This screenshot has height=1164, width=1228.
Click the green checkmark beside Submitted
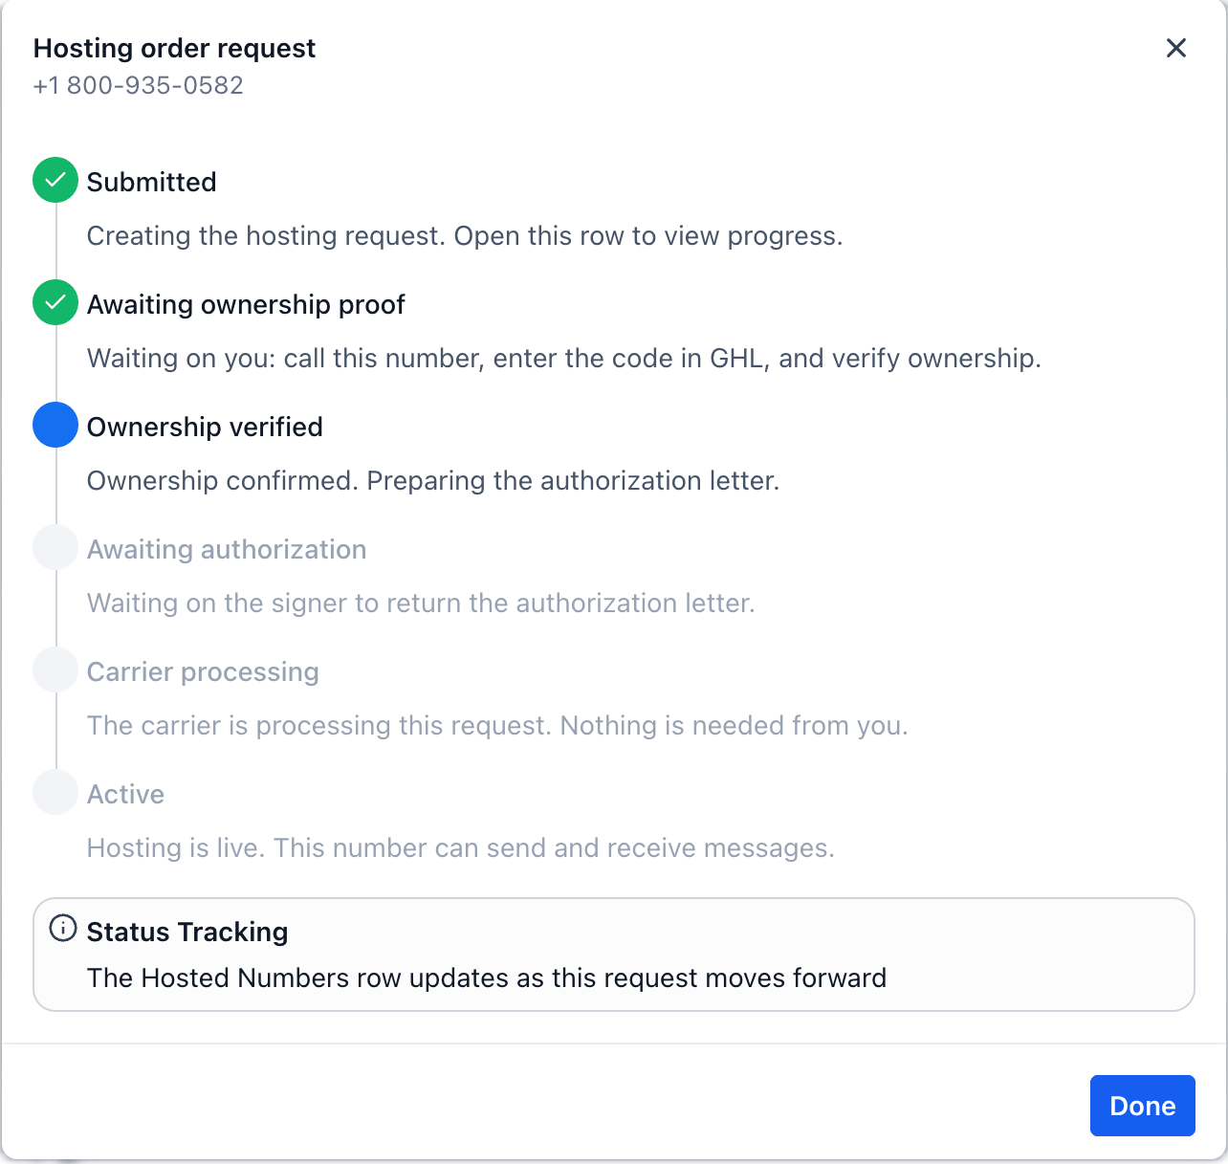point(55,180)
